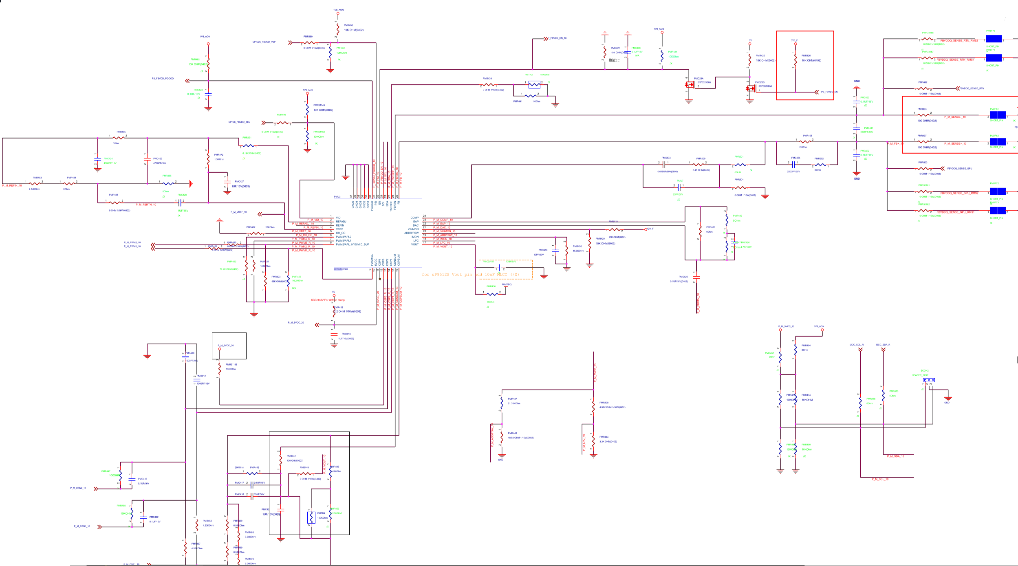This screenshot has height=566, width=1018.
Task: Select the P_M_VREF_10 off-page connector arrow
Action: (x=260, y=214)
